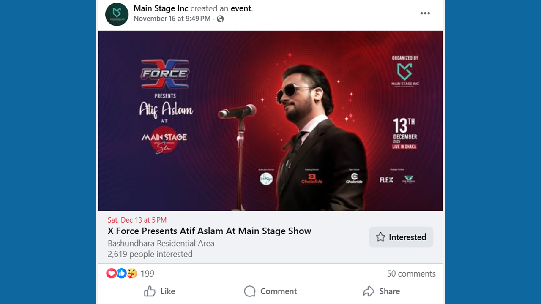Click the blue thumbs-up reaction icon

pos(122,274)
